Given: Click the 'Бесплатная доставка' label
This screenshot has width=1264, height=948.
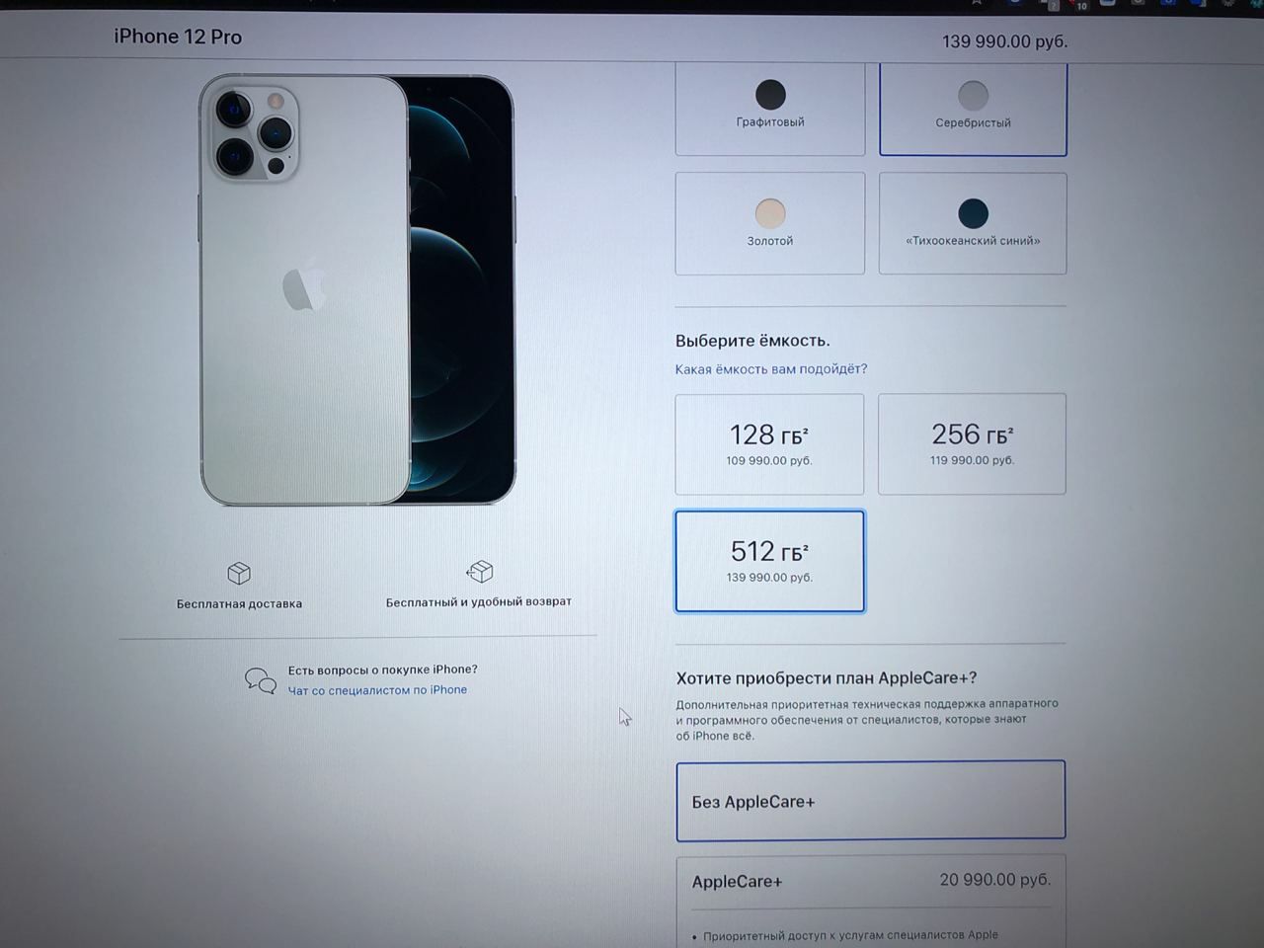Looking at the screenshot, I should [x=239, y=603].
